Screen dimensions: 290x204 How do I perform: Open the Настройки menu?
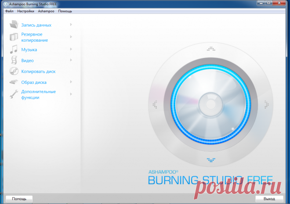point(26,11)
